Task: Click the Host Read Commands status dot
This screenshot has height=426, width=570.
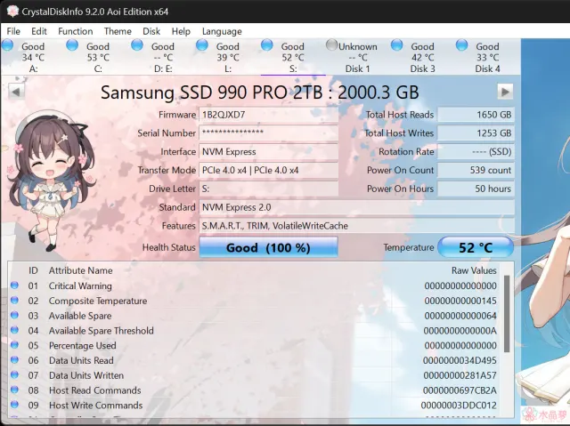Action: pos(14,390)
